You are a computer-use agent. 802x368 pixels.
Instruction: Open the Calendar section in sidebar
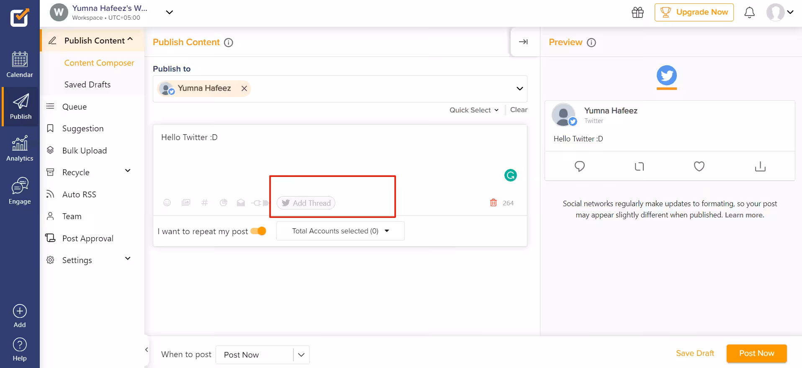pos(20,65)
